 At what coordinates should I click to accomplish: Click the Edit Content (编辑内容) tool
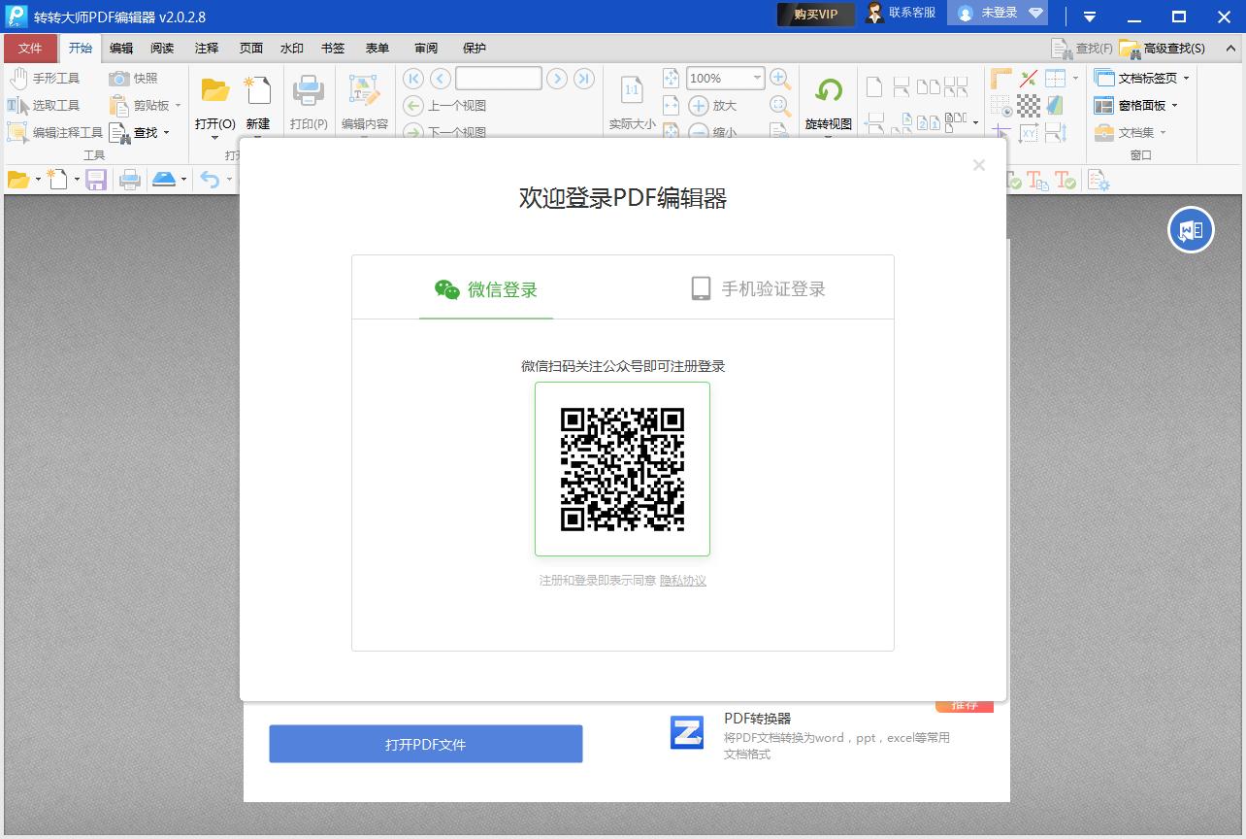coord(365,104)
